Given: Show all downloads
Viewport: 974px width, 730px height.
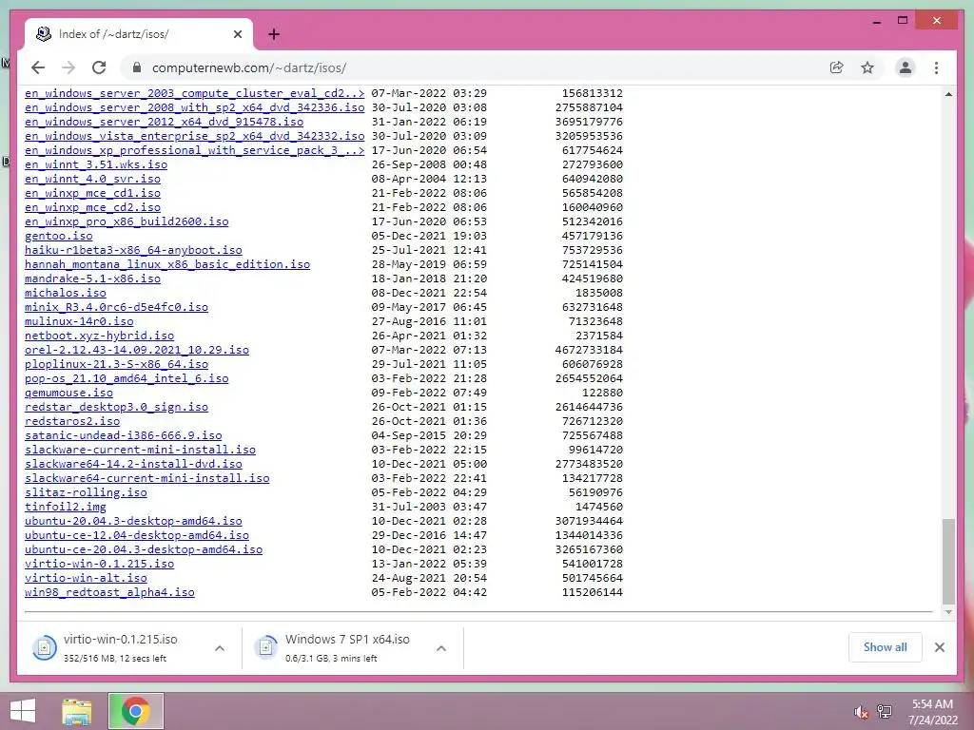Looking at the screenshot, I should 885,647.
